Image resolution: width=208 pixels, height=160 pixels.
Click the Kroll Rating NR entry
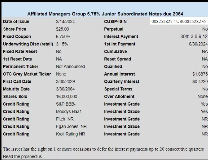(x=71, y=134)
